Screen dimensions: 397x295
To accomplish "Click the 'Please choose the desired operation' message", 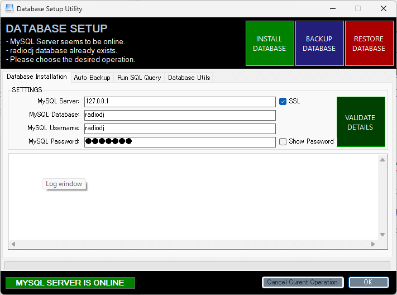I will [x=71, y=60].
